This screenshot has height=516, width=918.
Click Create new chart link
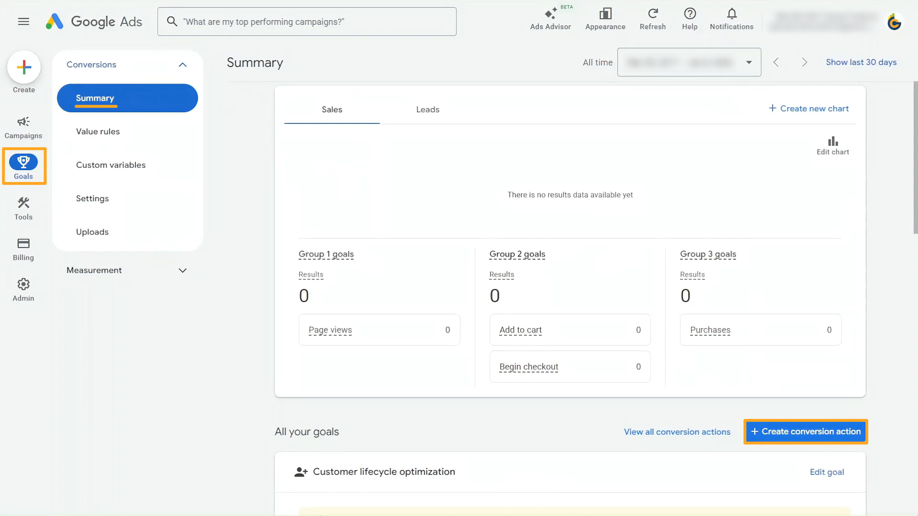click(x=809, y=108)
